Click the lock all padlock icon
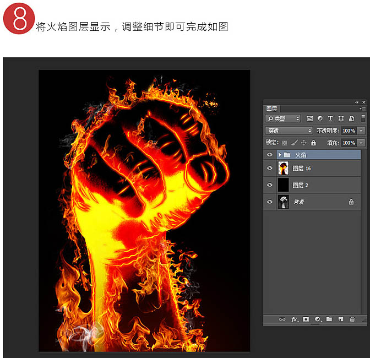 coord(313,143)
